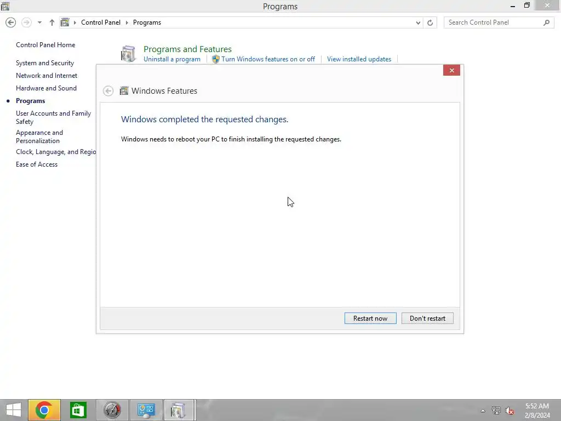Open Ease of Access category
The height and width of the screenshot is (421, 561).
coord(37,164)
